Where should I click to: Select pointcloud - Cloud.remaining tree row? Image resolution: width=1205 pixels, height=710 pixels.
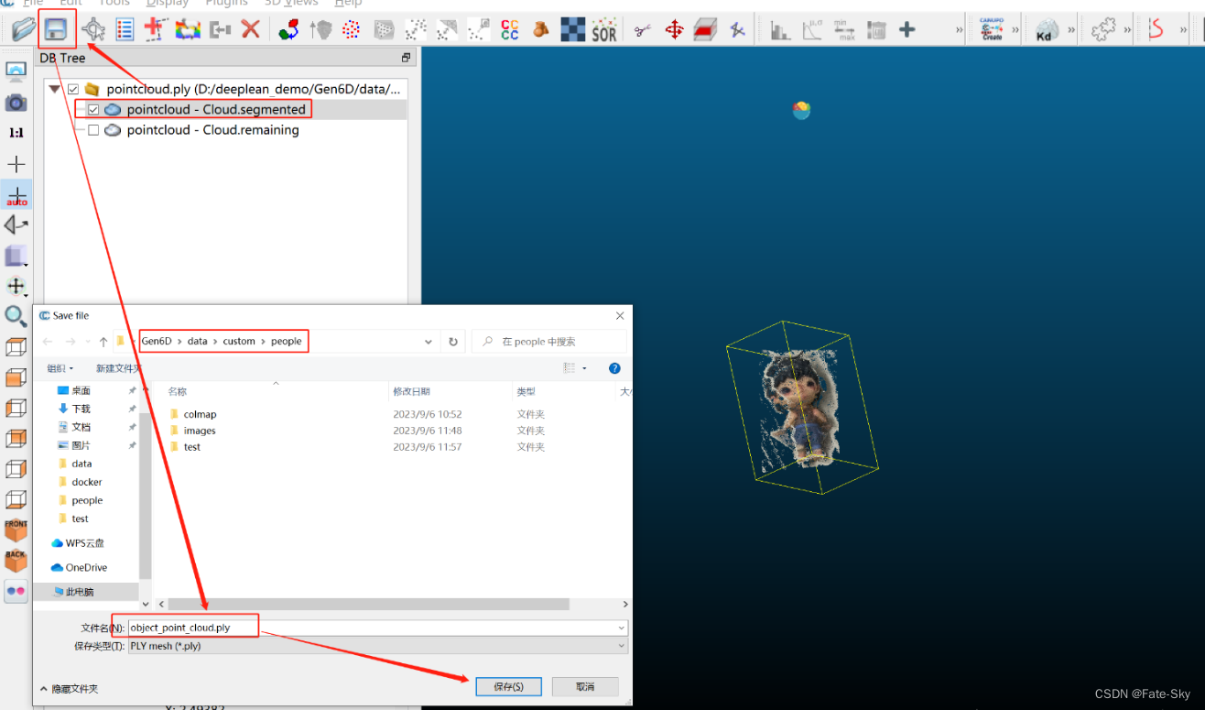(212, 130)
